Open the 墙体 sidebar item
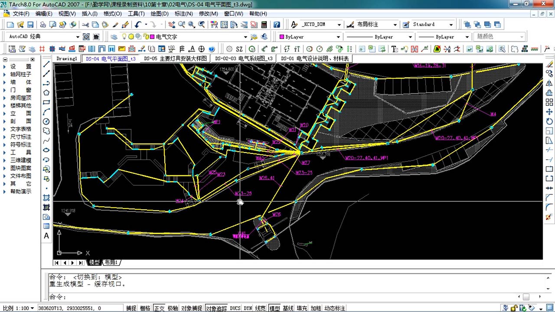This screenshot has width=555, height=312. pos(20,82)
